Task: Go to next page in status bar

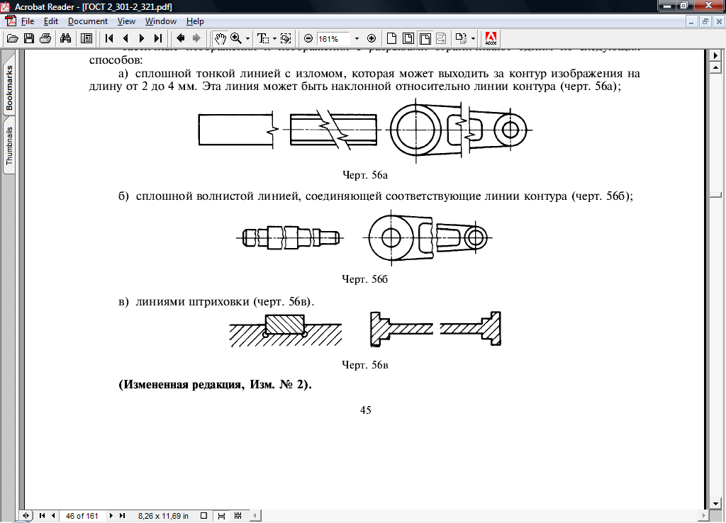Action: [111, 516]
